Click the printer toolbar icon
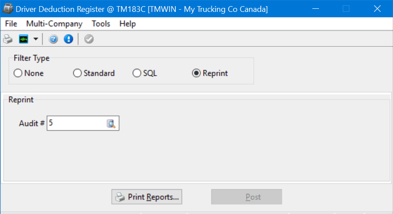The height and width of the screenshot is (214, 393). (x=8, y=39)
